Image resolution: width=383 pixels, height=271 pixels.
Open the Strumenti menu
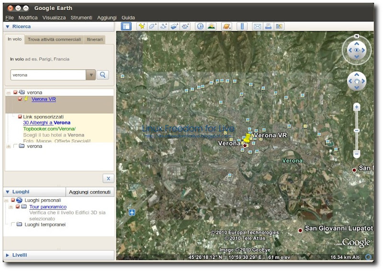pyautogui.click(x=81, y=17)
